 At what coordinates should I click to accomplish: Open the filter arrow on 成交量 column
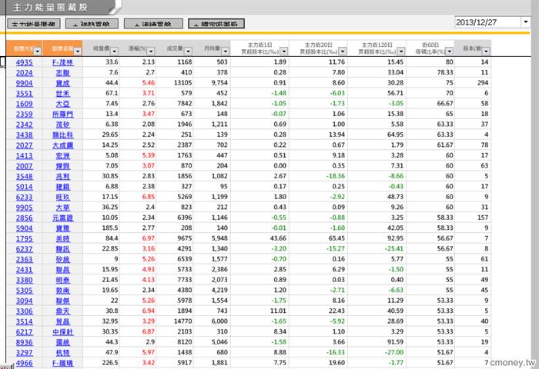pyautogui.click(x=188, y=52)
